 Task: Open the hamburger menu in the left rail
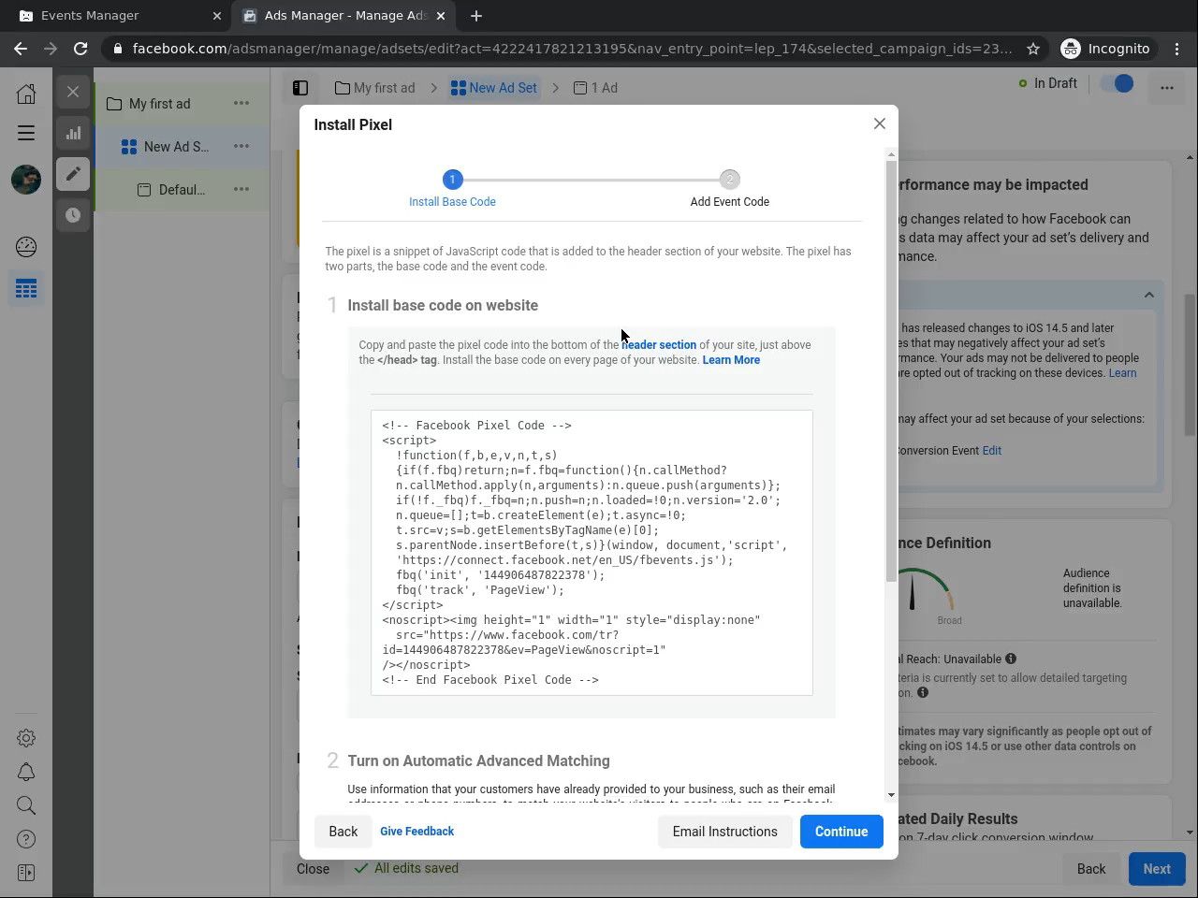pyautogui.click(x=26, y=133)
